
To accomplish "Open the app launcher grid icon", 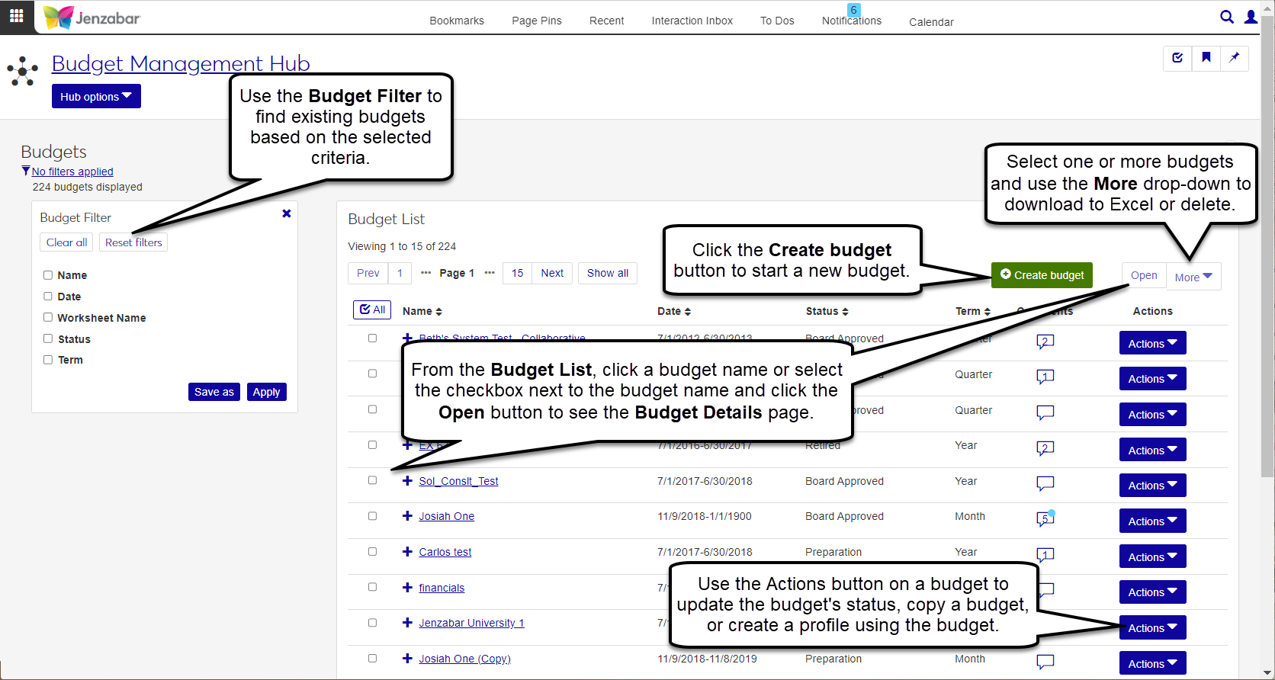I will pos(16,16).
